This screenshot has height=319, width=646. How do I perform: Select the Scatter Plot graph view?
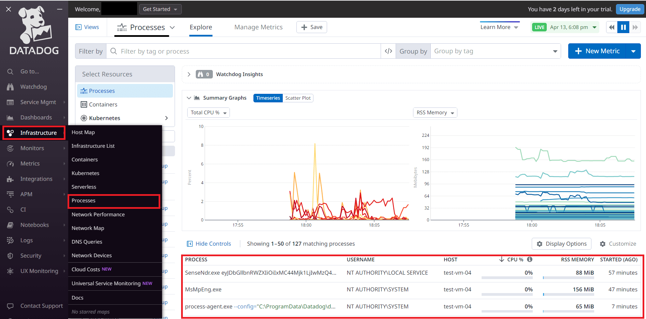pos(298,98)
